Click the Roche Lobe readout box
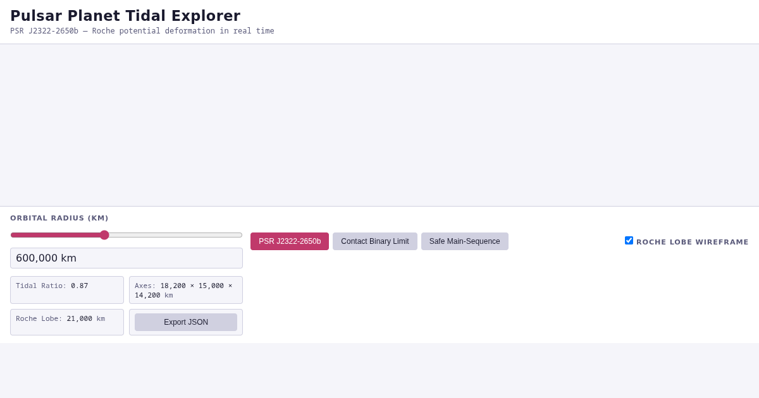This screenshot has height=398, width=759. tap(67, 322)
